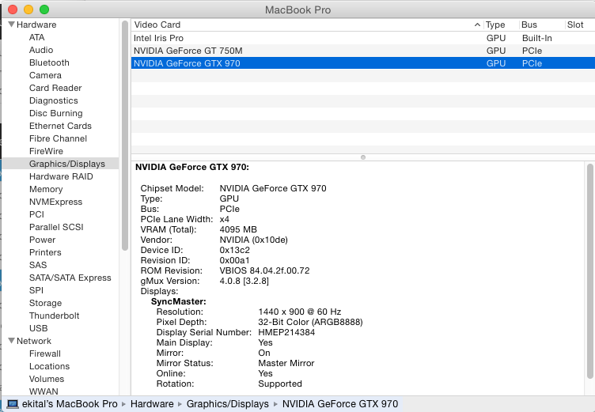
Task: Open Locations under Network
Action: (49, 366)
